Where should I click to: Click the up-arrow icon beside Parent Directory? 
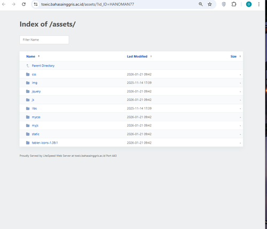click(x=28, y=66)
